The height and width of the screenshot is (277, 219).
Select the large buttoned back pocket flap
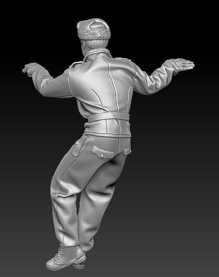[x=102, y=153]
